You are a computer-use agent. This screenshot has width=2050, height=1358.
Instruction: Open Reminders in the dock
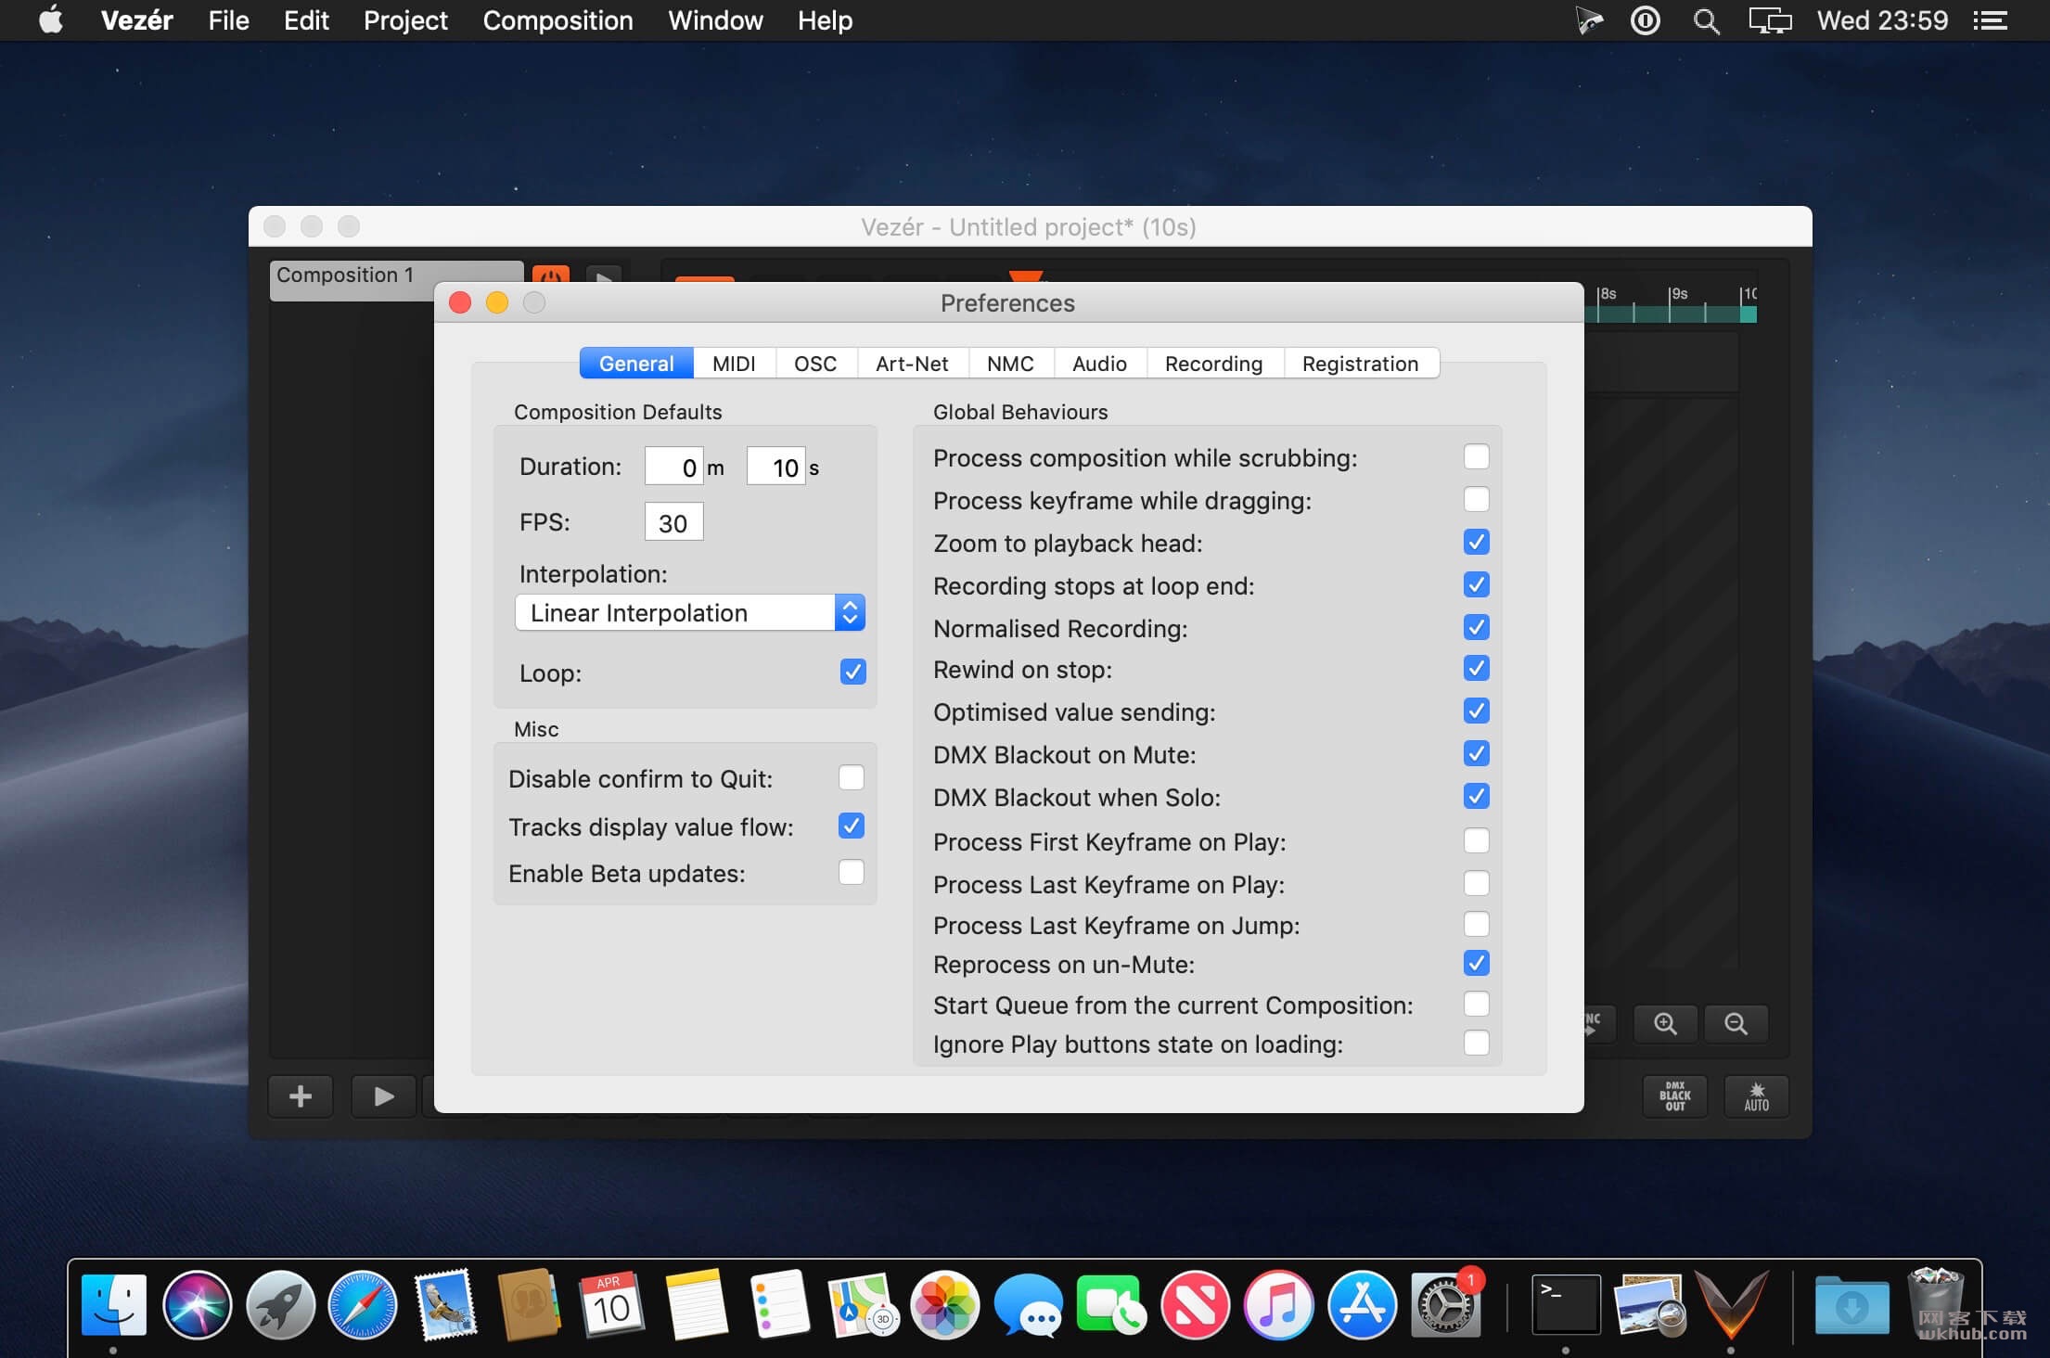(779, 1305)
